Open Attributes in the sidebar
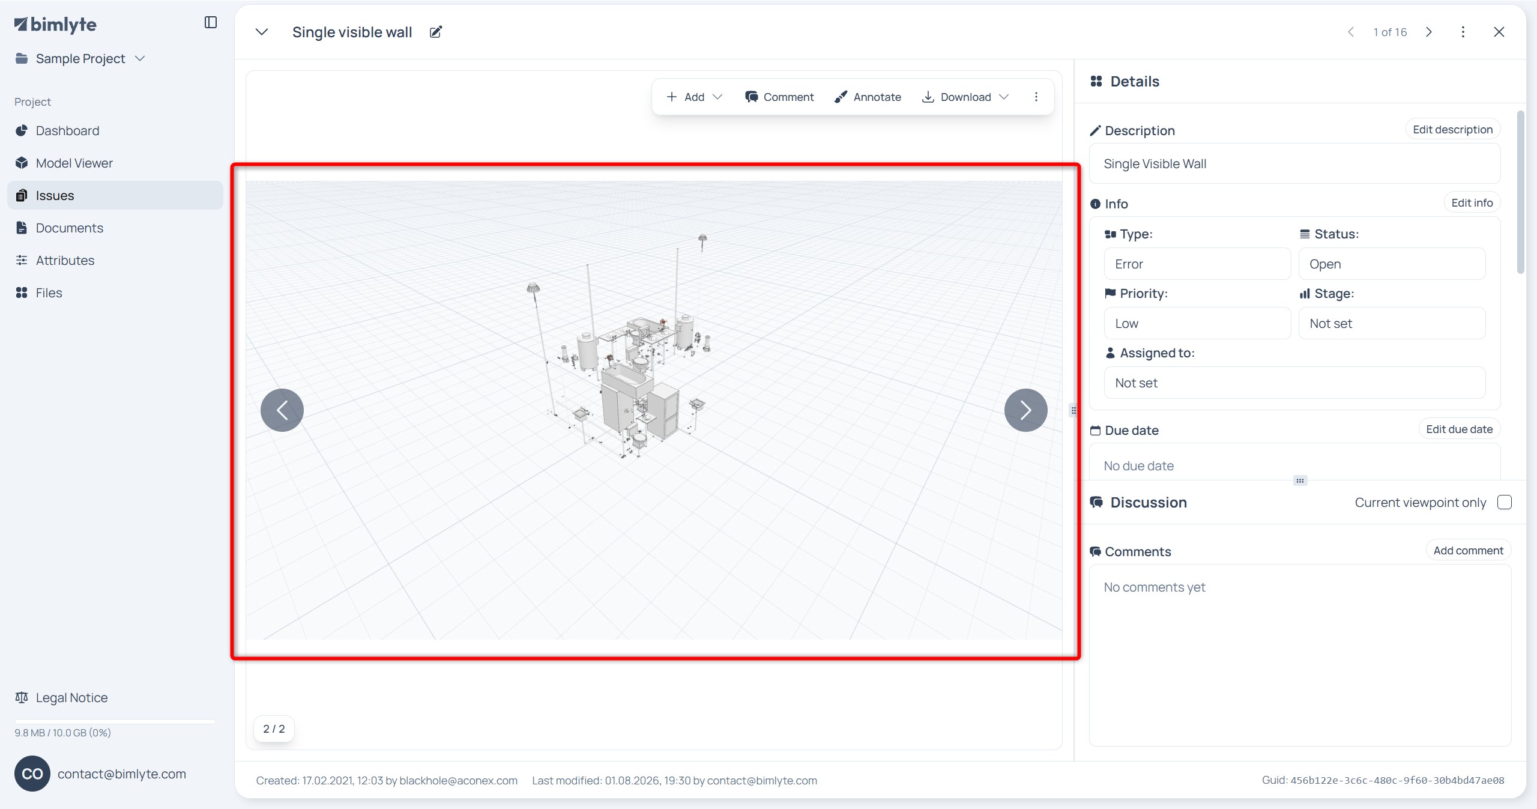 [115, 261]
